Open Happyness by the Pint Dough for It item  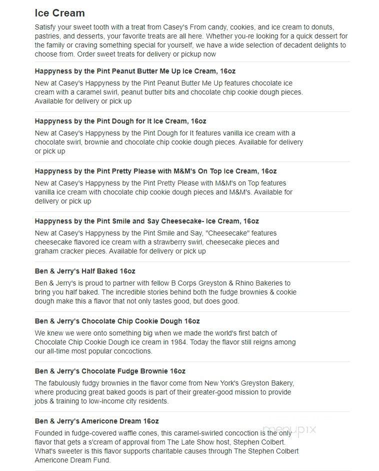pyautogui.click(x=120, y=121)
